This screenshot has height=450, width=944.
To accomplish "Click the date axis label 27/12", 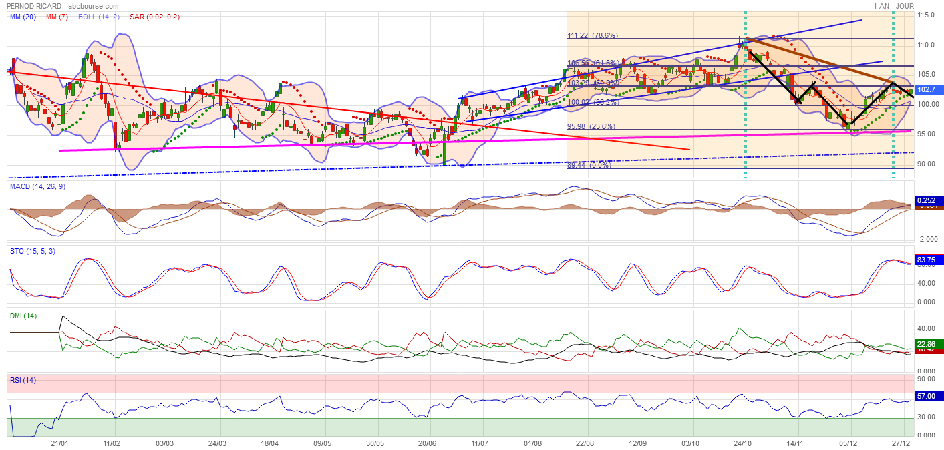I will coord(901,443).
